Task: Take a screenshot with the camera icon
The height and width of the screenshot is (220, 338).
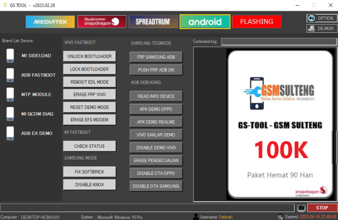Action: coord(301,208)
